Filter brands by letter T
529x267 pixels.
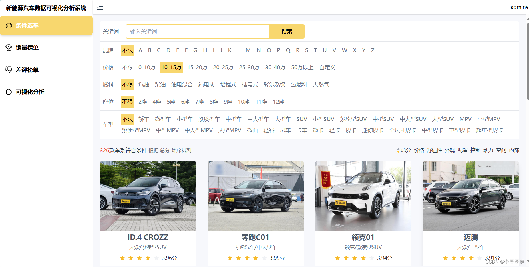pyautogui.click(x=315, y=50)
